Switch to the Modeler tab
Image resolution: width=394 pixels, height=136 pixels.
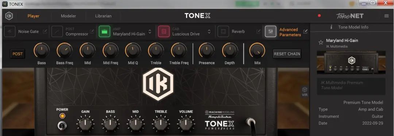68,16
